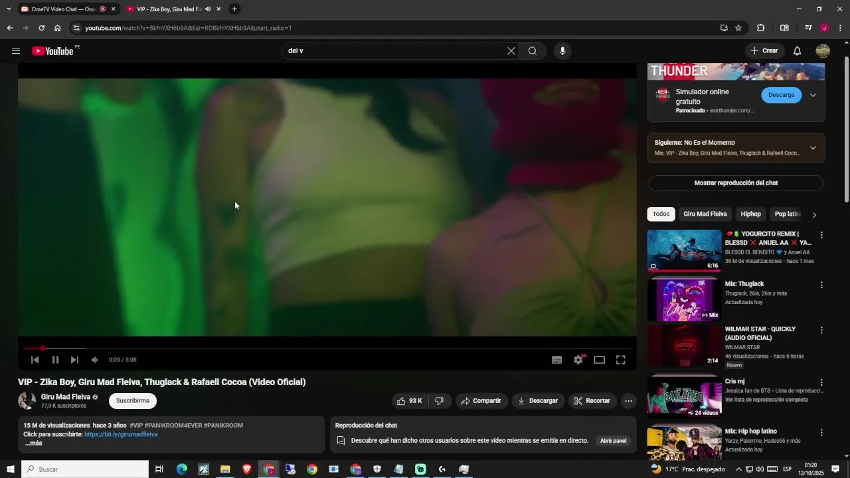Viewport: 850px width, 478px height.
Task: Open YouTube notifications bell
Action: [x=798, y=51]
